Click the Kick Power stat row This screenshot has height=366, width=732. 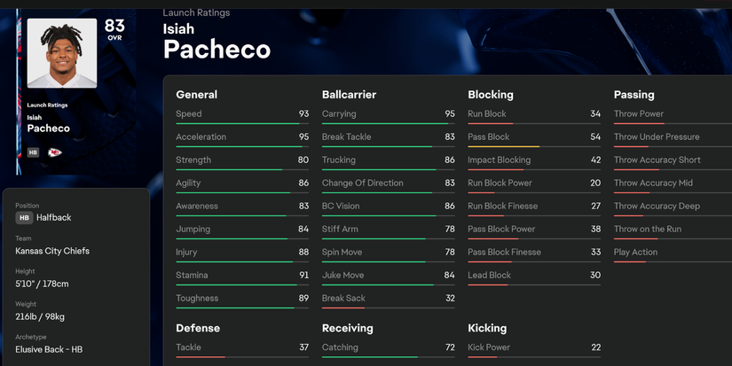[534, 347]
